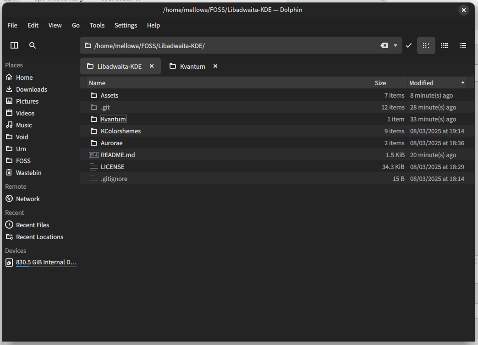478x345 pixels.
Task: Open the Go menu
Action: [76, 25]
